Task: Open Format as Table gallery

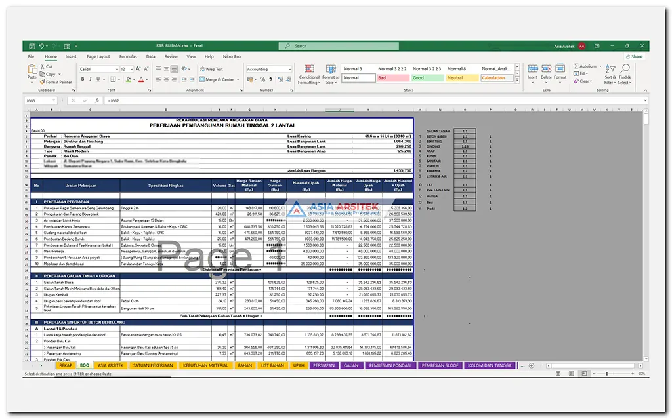Action: point(331,74)
